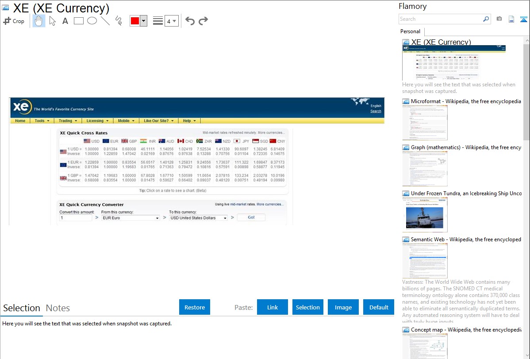Open the Semantic Web snapshot thumbnail
The image size is (530, 359).
tap(425, 261)
